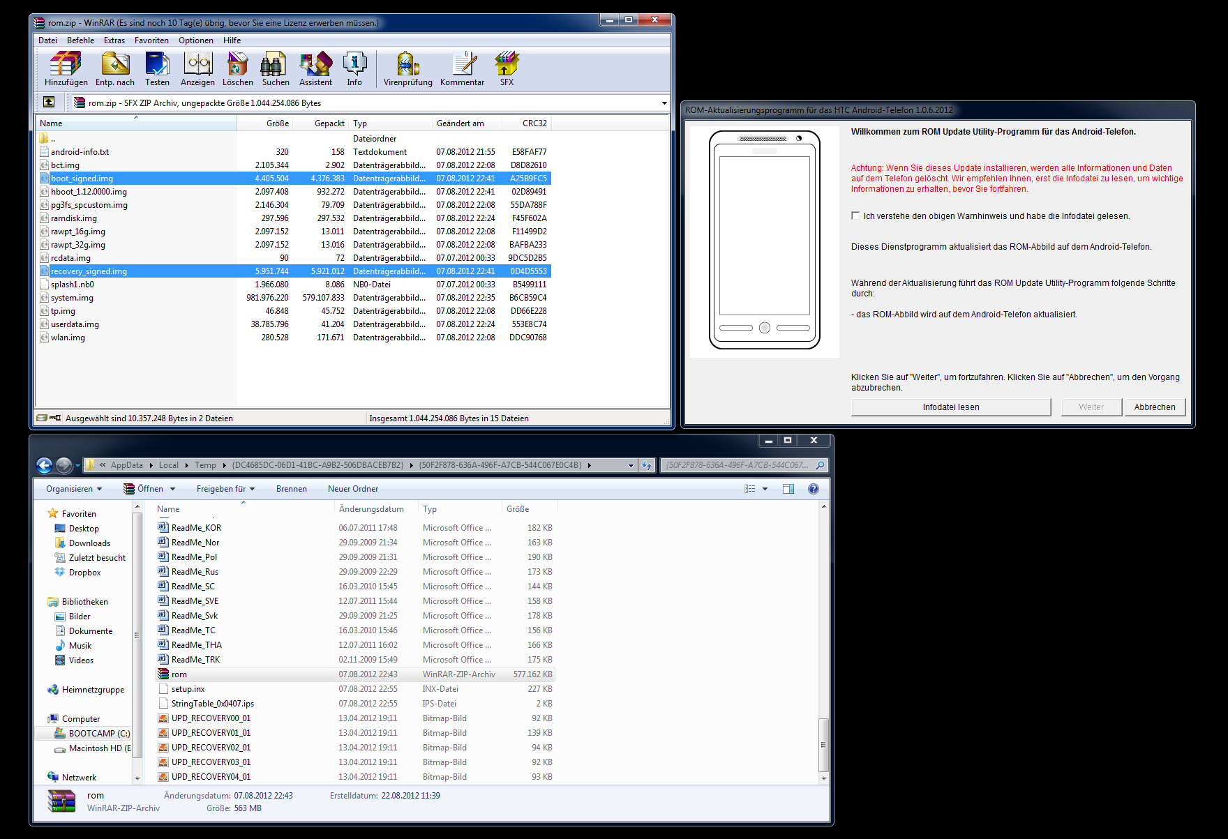The height and width of the screenshot is (839, 1228).
Task: Sort WinRAR list by Größe column
Action: pos(265,123)
